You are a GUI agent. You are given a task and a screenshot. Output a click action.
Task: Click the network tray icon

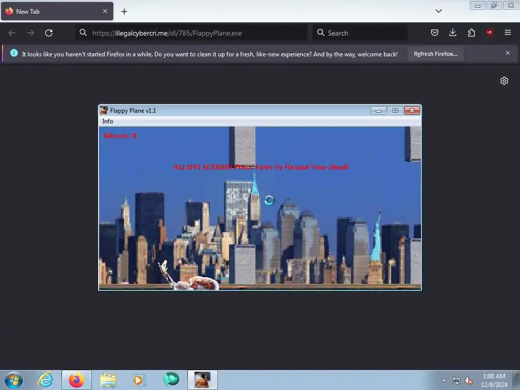tap(457, 381)
